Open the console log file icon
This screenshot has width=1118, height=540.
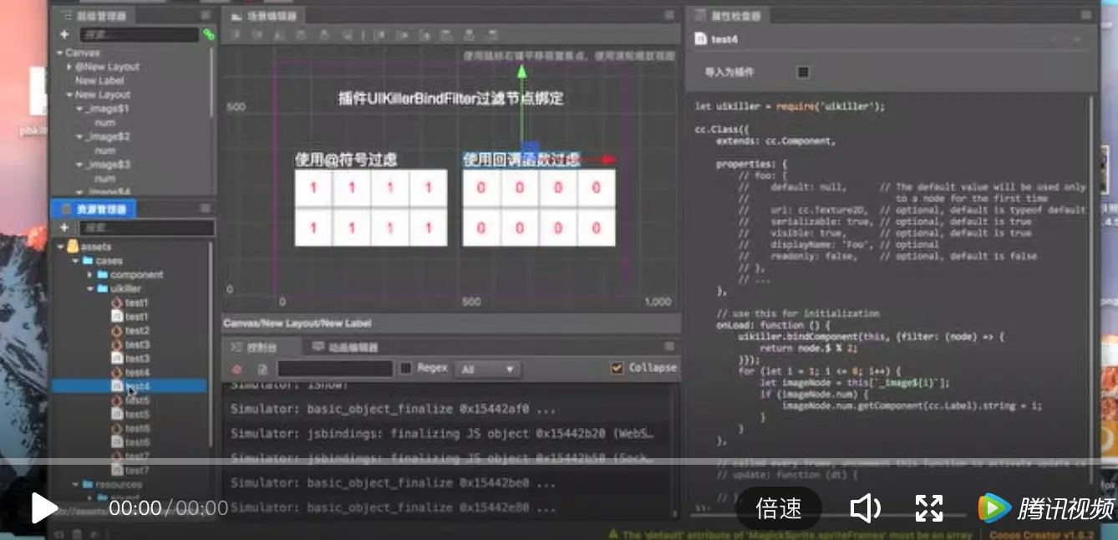(x=262, y=369)
